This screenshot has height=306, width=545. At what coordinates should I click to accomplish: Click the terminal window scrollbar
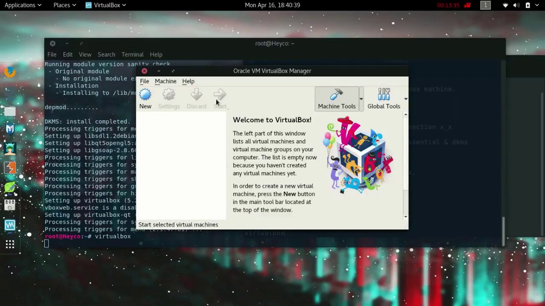point(503,232)
